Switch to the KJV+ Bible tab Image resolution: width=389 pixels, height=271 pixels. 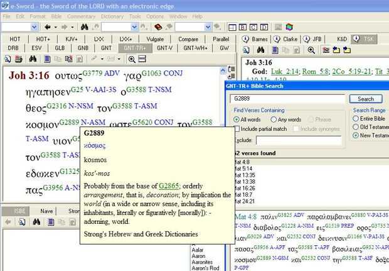pyautogui.click(x=72, y=39)
